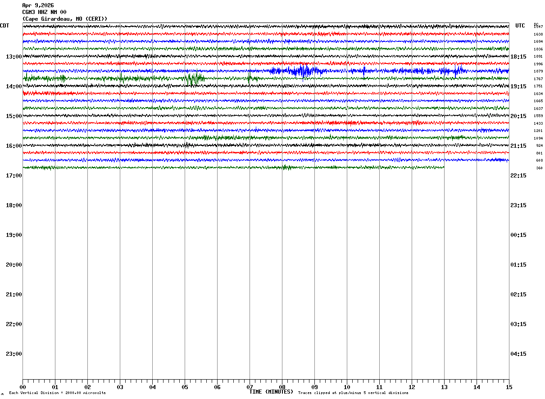Click minute axis tick label 03
This screenshot has width=545, height=399.
(x=120, y=387)
